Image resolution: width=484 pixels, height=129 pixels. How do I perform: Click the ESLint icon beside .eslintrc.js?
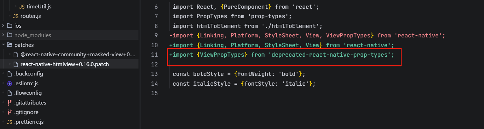pyautogui.click(x=9, y=84)
